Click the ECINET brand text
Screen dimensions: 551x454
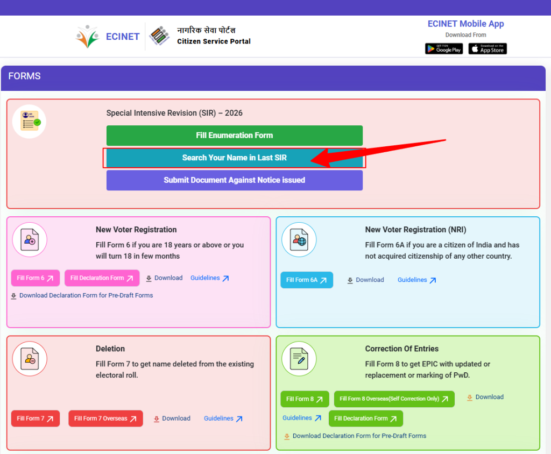pos(123,37)
